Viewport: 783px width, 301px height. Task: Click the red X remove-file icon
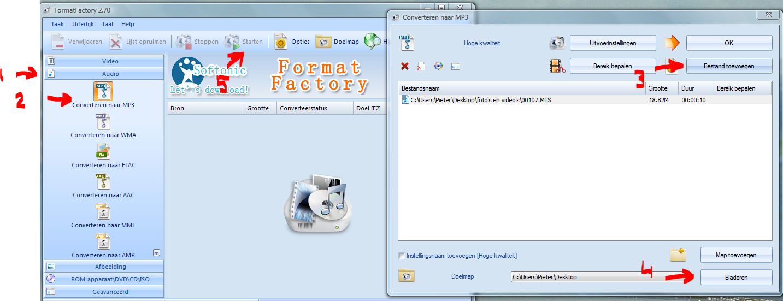[x=405, y=66]
